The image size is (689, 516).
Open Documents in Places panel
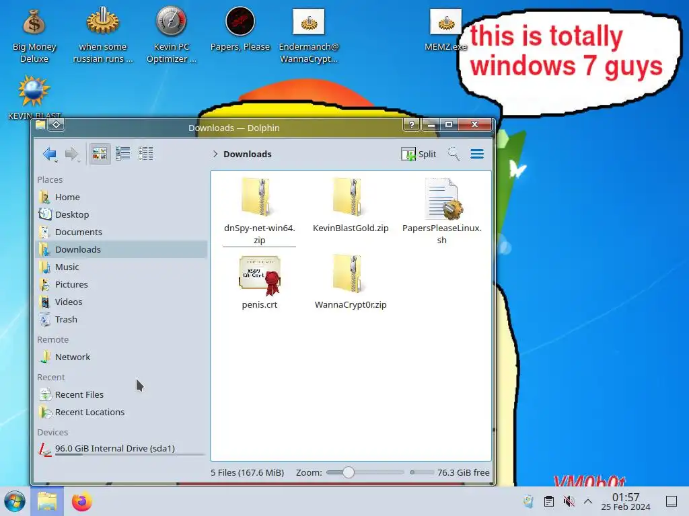pos(121,232)
